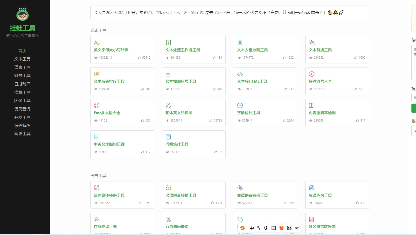The width and height of the screenshot is (416, 235).
Task: Go to 编码解码 in the sidebar
Action: (22, 125)
